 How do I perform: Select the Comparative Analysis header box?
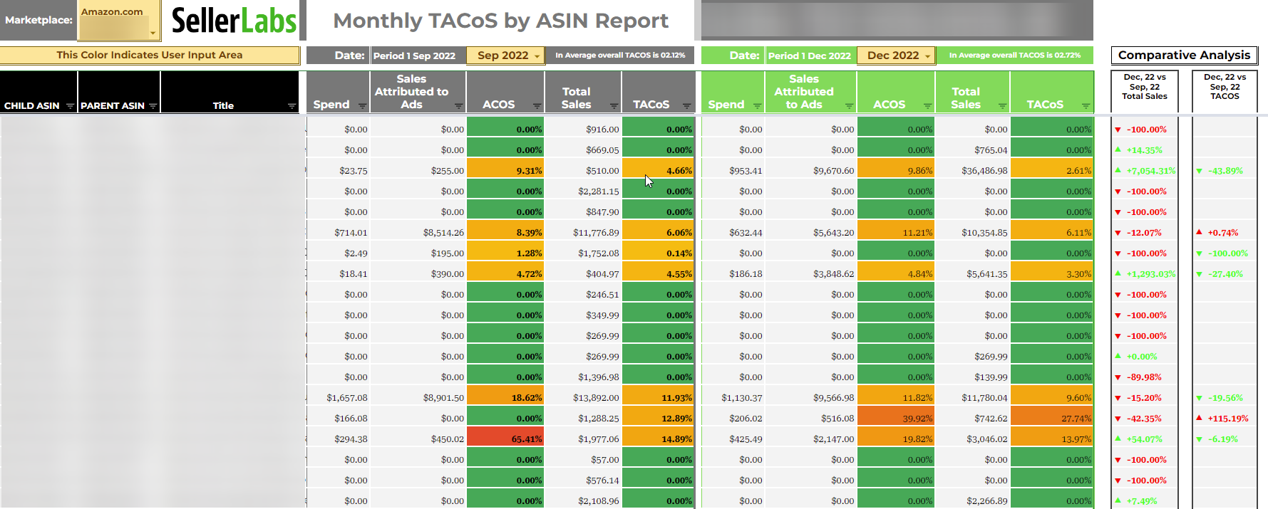tap(1184, 56)
